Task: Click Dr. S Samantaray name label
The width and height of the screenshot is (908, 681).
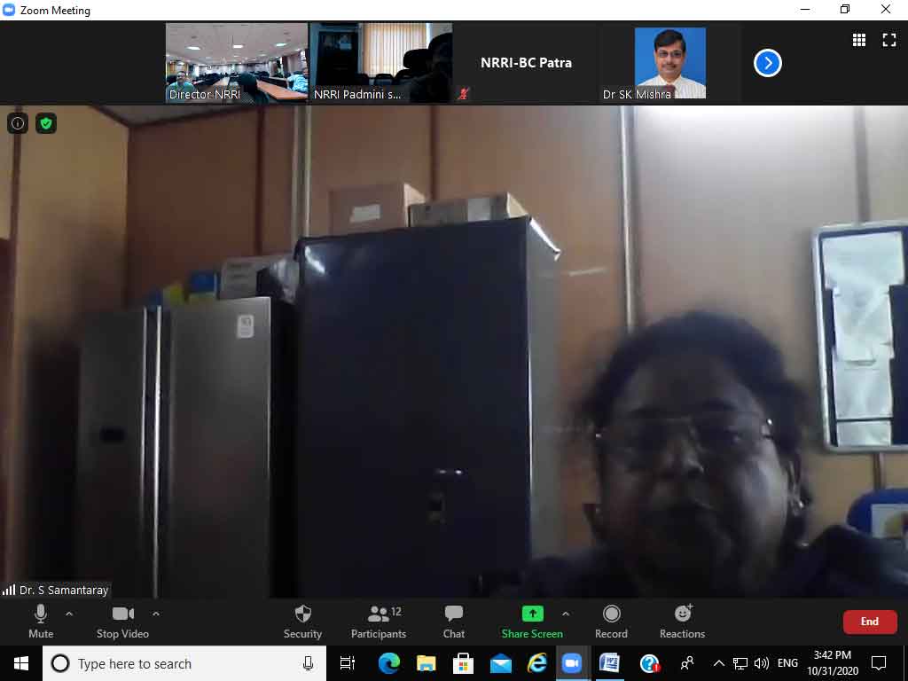Action: click(x=64, y=590)
